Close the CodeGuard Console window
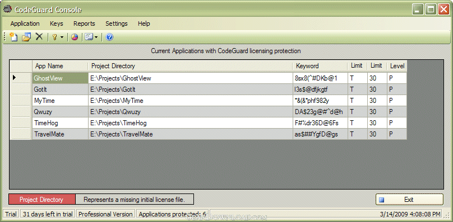This screenshot has width=453, height=222. tap(443, 10)
